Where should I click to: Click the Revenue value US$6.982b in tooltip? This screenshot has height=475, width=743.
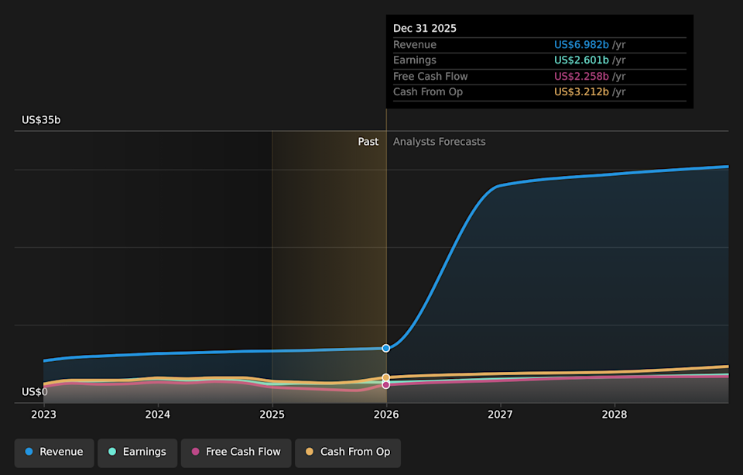[x=581, y=45]
